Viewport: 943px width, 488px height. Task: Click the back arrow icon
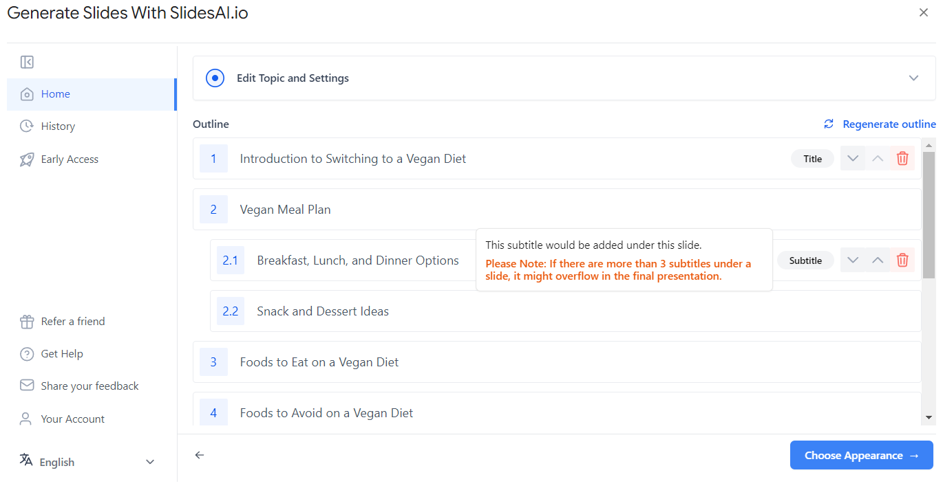click(200, 455)
